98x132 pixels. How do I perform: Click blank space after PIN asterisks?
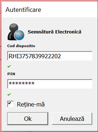click(63, 84)
